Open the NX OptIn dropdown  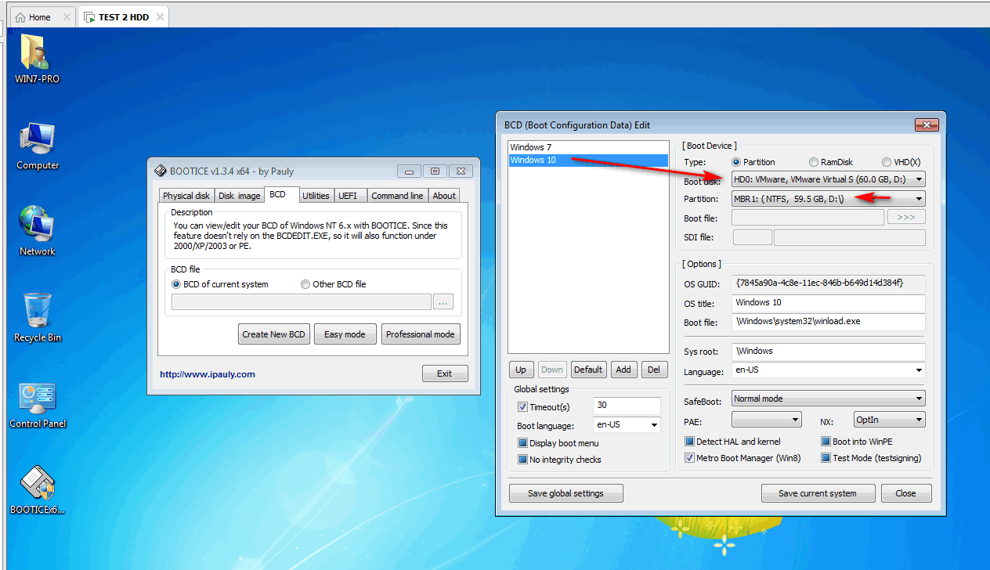pos(889,420)
